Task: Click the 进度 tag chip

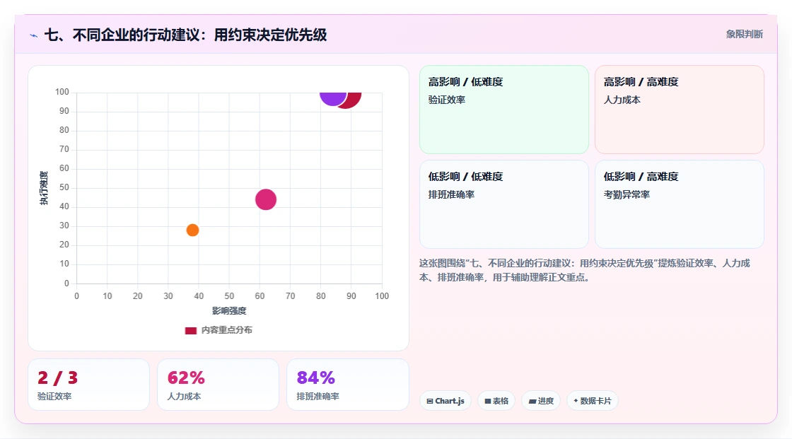Action: [541, 401]
